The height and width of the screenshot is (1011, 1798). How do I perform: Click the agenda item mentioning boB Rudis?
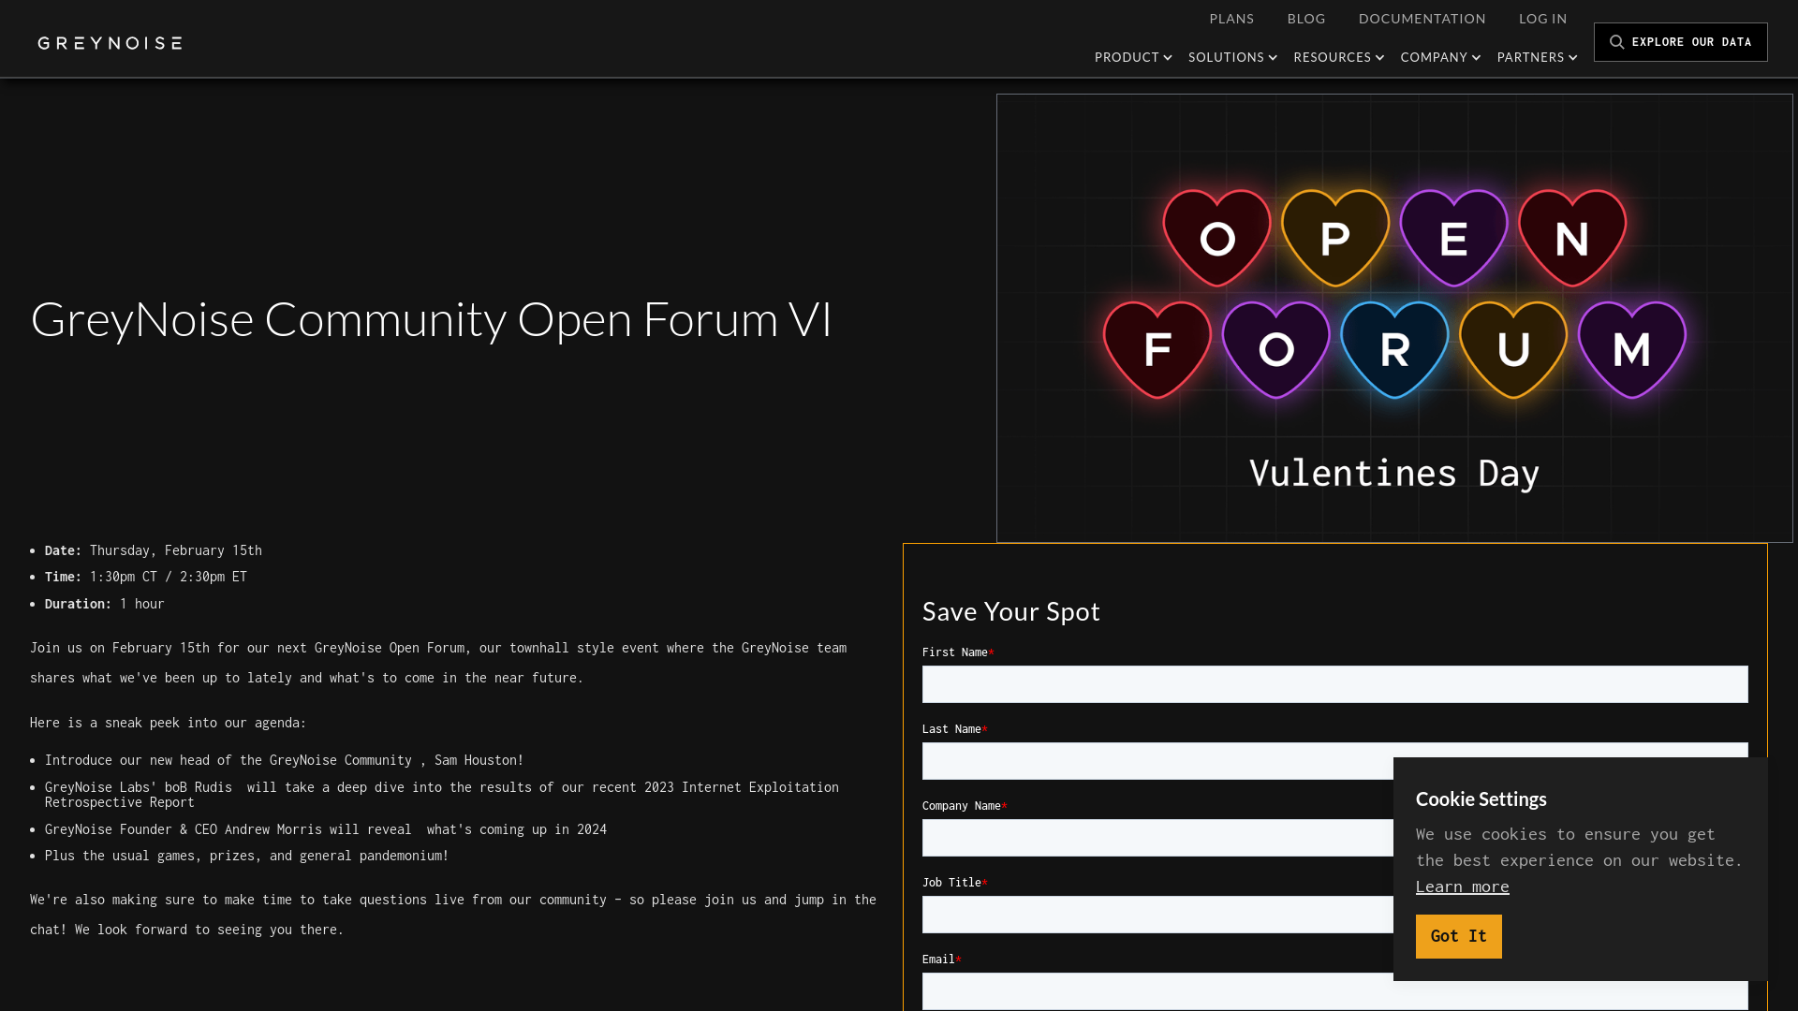coord(442,795)
